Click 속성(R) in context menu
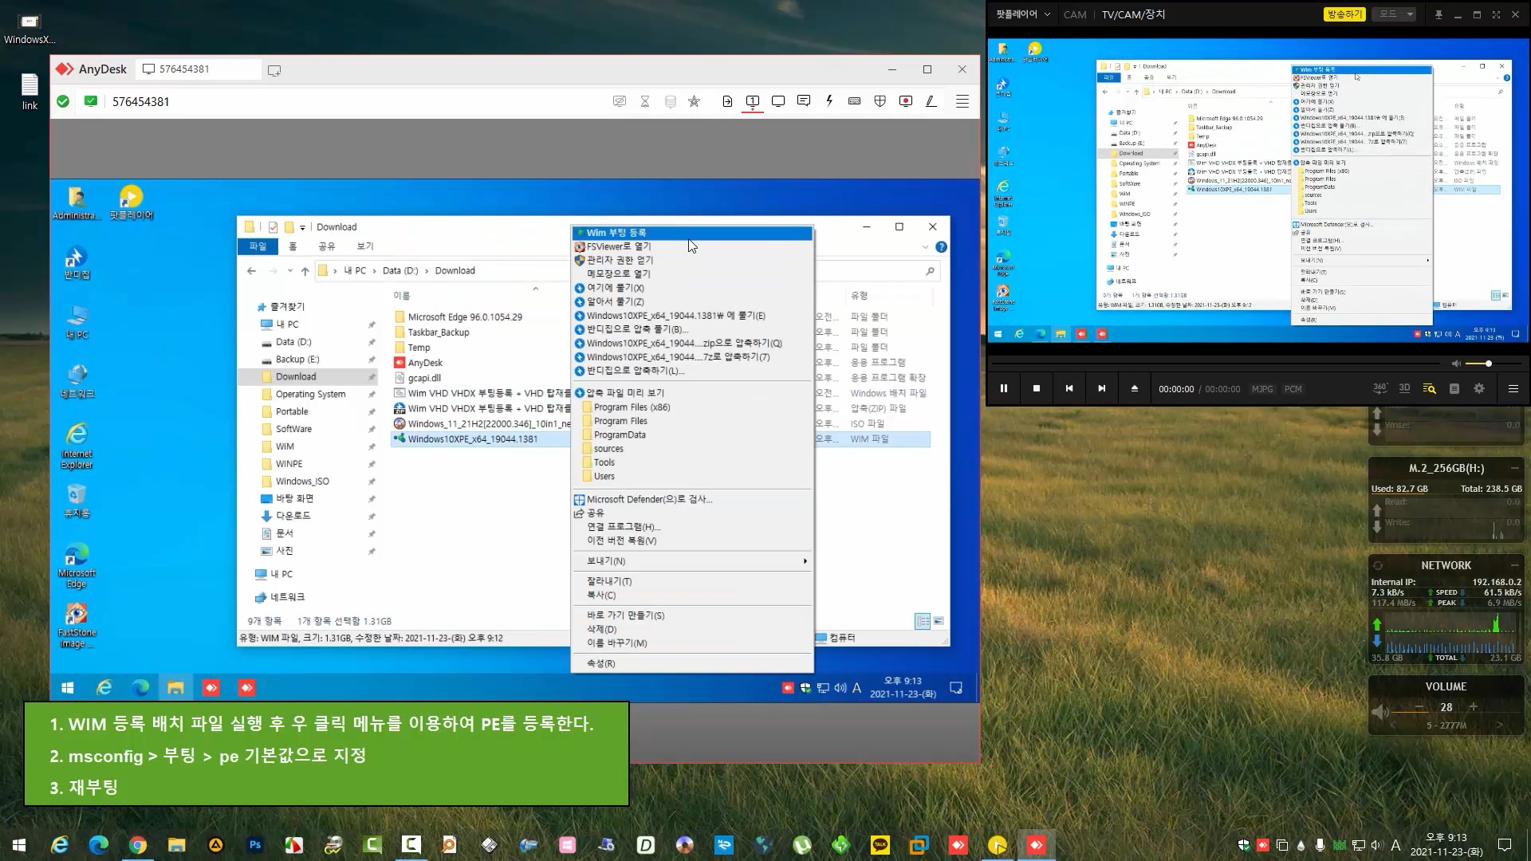 tap(692, 663)
